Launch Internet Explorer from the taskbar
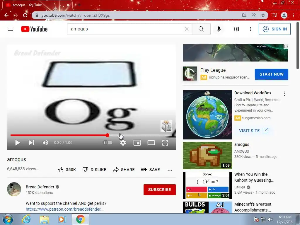This screenshot has height=225, width=300. (26, 219)
